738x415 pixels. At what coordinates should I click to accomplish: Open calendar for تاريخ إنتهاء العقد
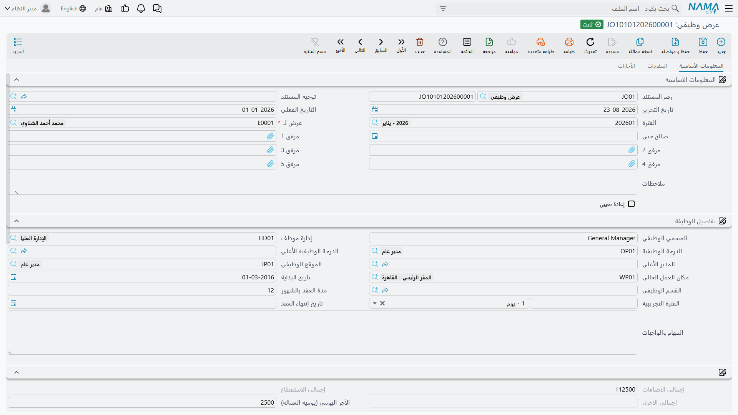click(13, 304)
